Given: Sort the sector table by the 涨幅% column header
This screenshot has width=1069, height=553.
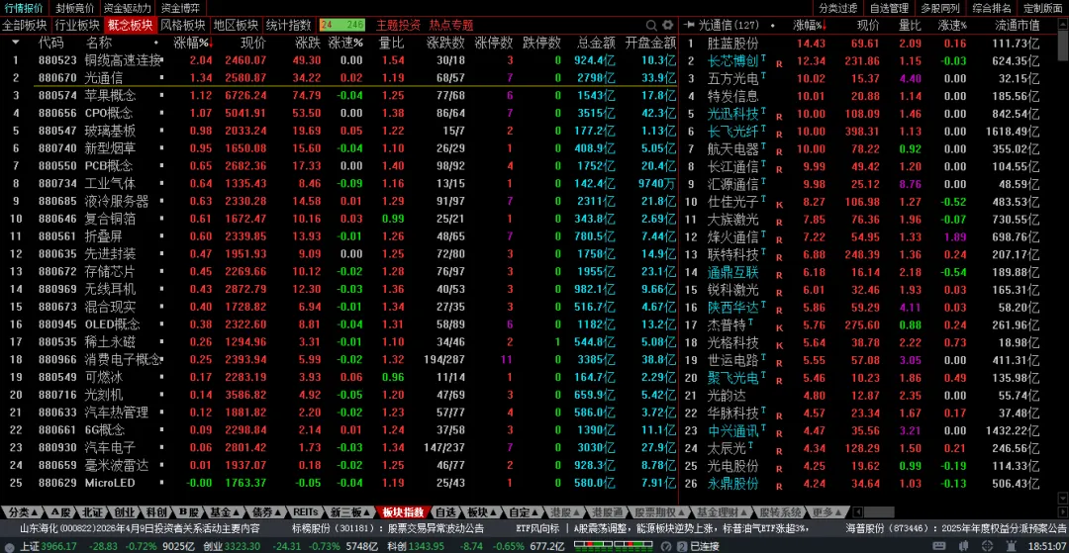Looking at the screenshot, I should coord(192,43).
